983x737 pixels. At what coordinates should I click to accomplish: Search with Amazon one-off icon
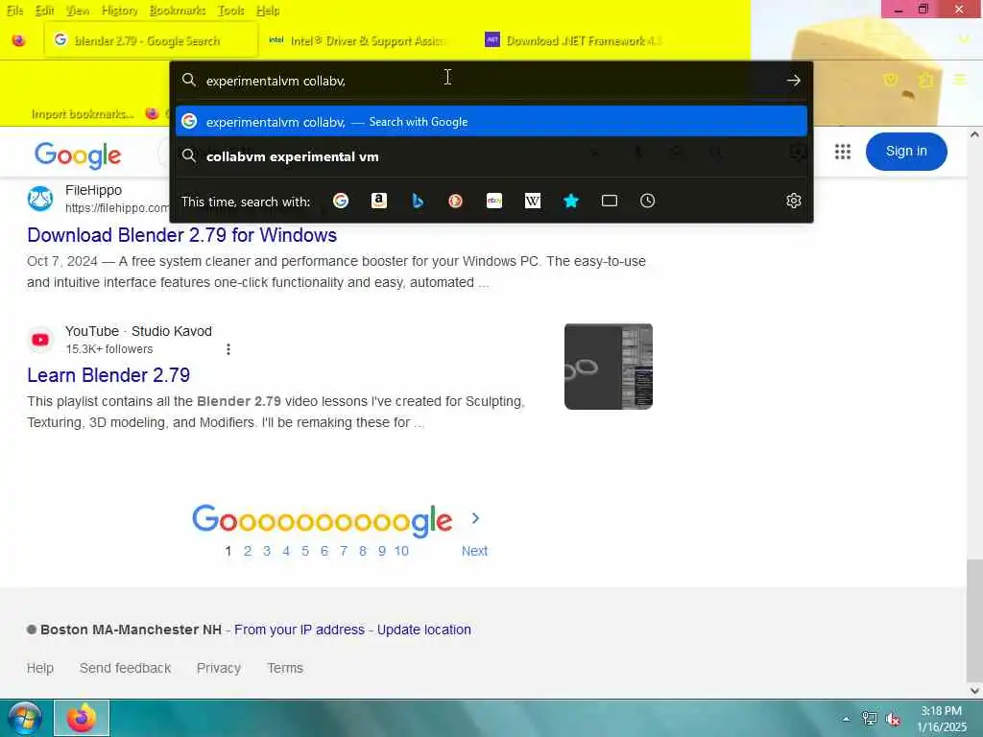378,202
